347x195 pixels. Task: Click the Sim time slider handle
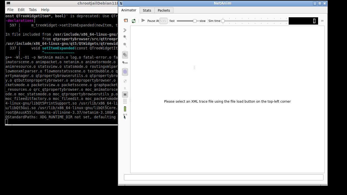223,21
